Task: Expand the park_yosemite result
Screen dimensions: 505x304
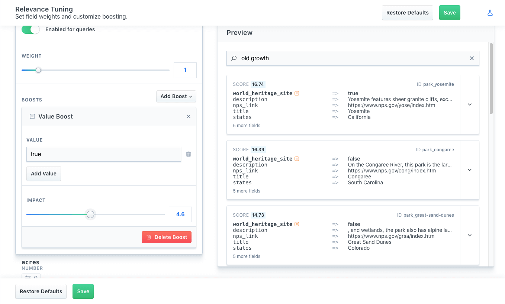Action: (469, 104)
